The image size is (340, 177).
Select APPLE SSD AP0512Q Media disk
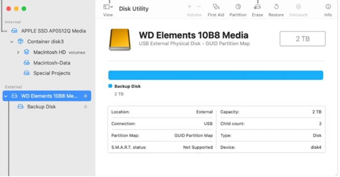coord(53,31)
